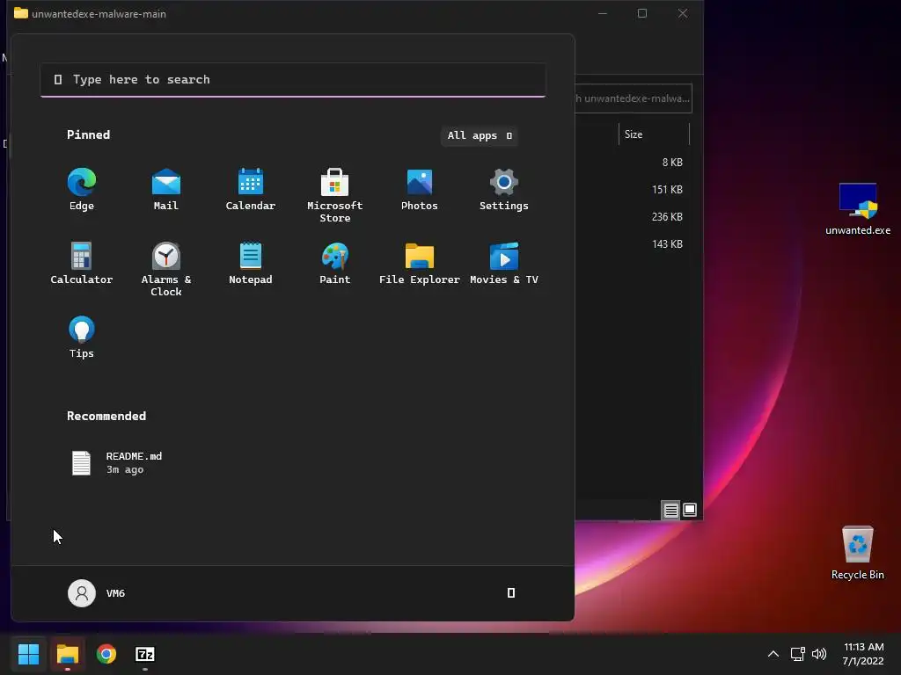901x675 pixels.
Task: Maximize the unwantedexe-malware-main window
Action: click(642, 13)
